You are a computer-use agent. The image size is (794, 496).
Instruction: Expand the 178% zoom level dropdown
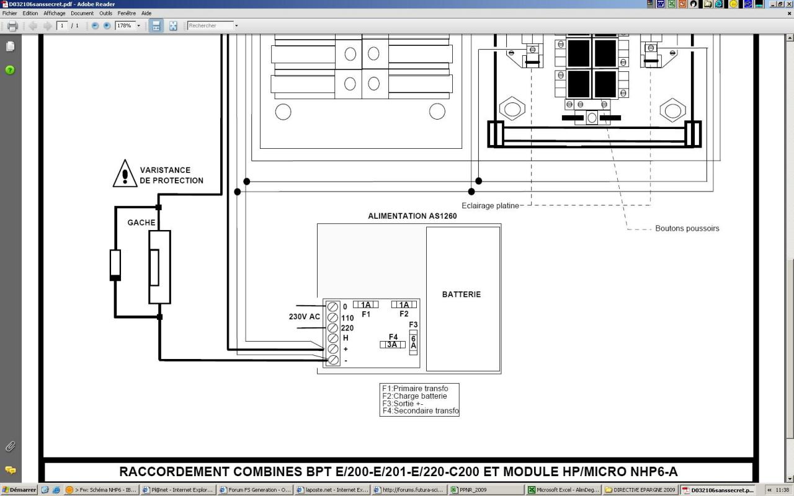point(138,26)
